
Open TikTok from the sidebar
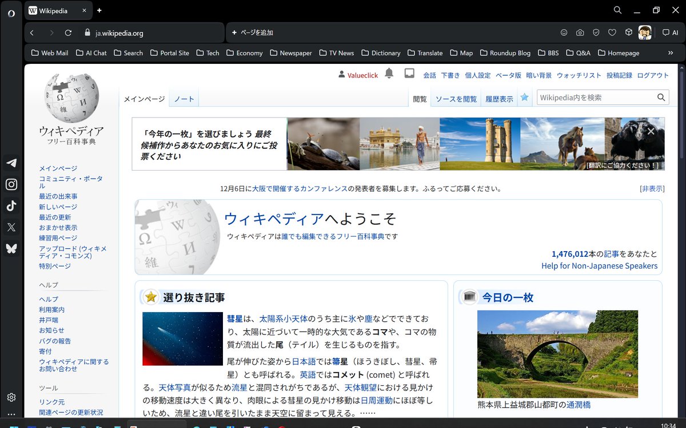click(x=11, y=206)
